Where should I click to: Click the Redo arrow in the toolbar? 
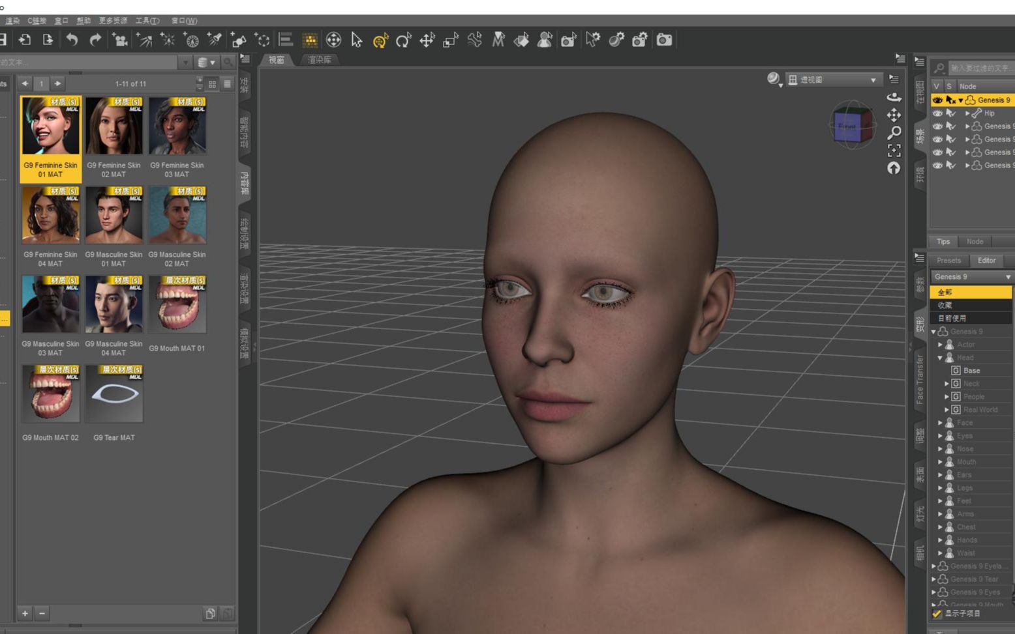pos(95,40)
